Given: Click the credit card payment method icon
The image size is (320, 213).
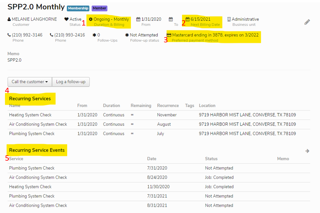Looking at the screenshot, I should tap(169, 35).
